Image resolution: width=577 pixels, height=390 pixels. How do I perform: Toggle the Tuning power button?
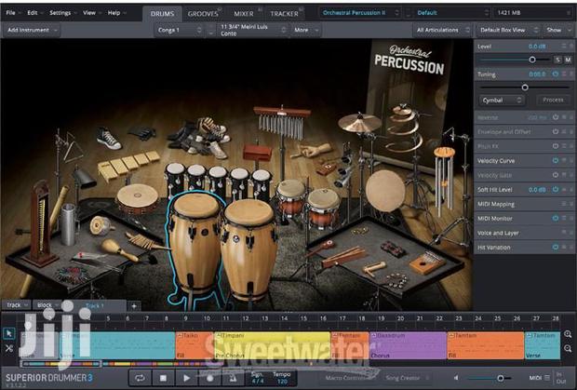coord(555,74)
